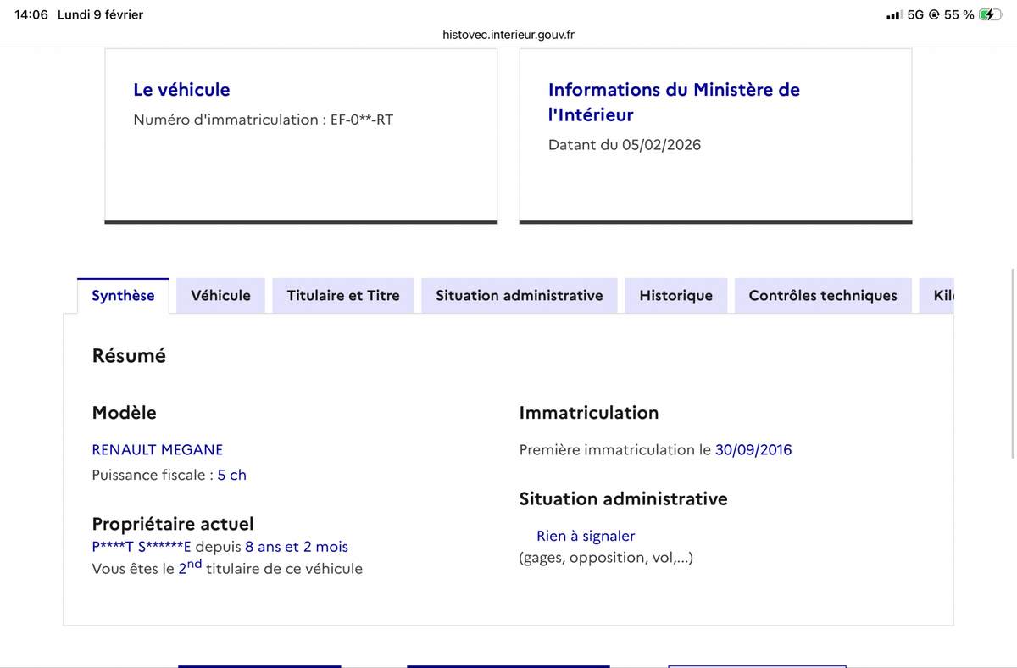The width and height of the screenshot is (1017, 668).
Task: Click the Immatriculation heading
Action: tap(589, 413)
